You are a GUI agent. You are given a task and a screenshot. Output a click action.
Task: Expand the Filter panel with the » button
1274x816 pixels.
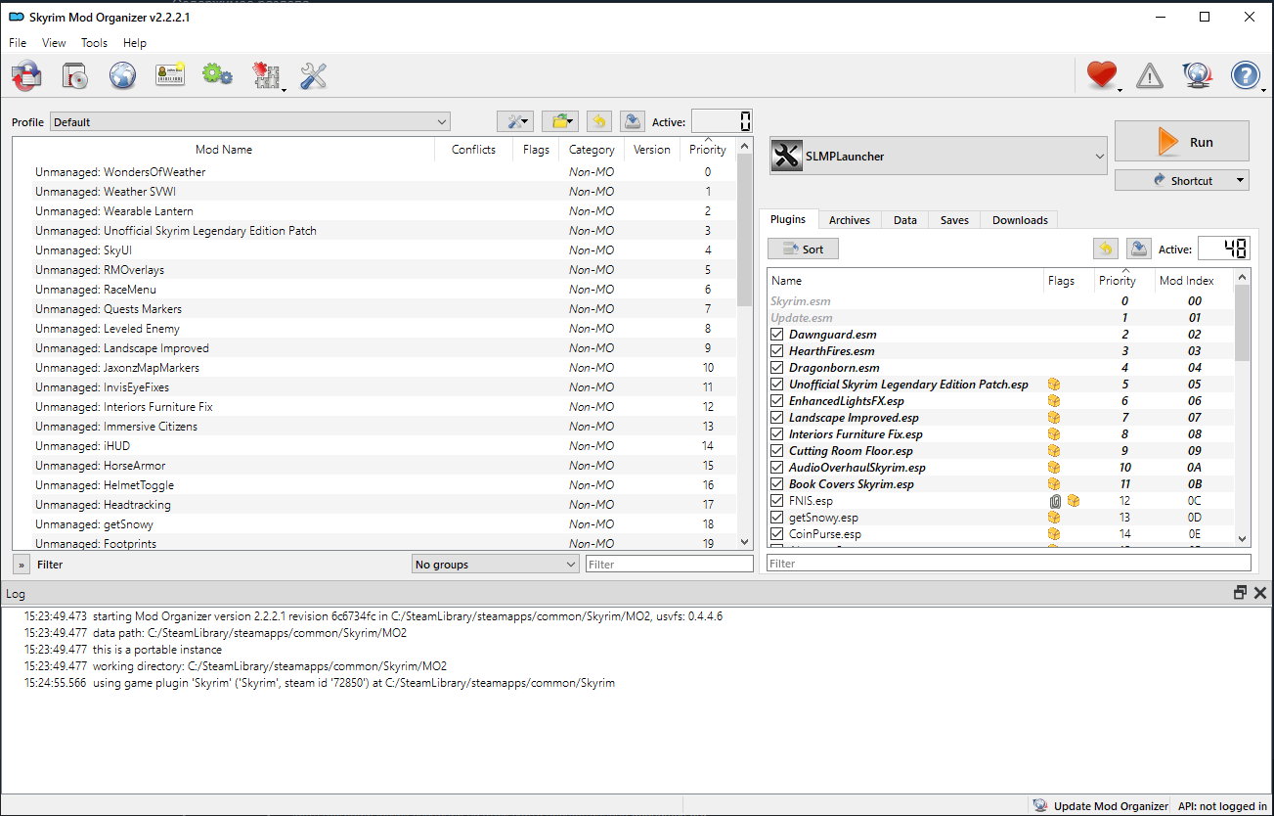(21, 565)
